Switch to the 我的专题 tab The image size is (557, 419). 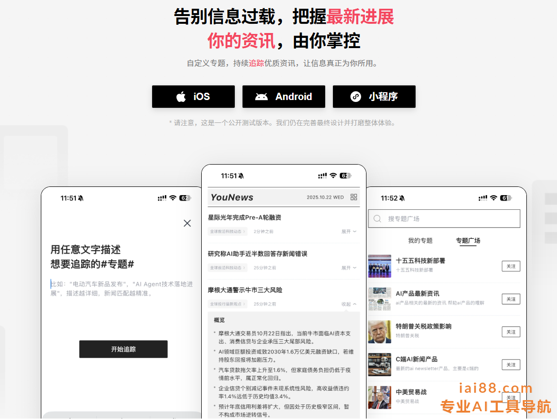click(420, 241)
